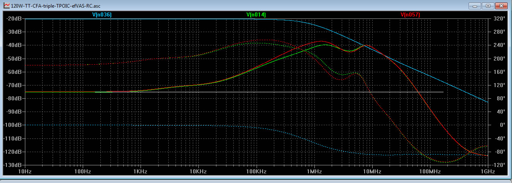The image size is (512, 183).
Task: Click the 10KHz frequency axis label
Action: 198,171
